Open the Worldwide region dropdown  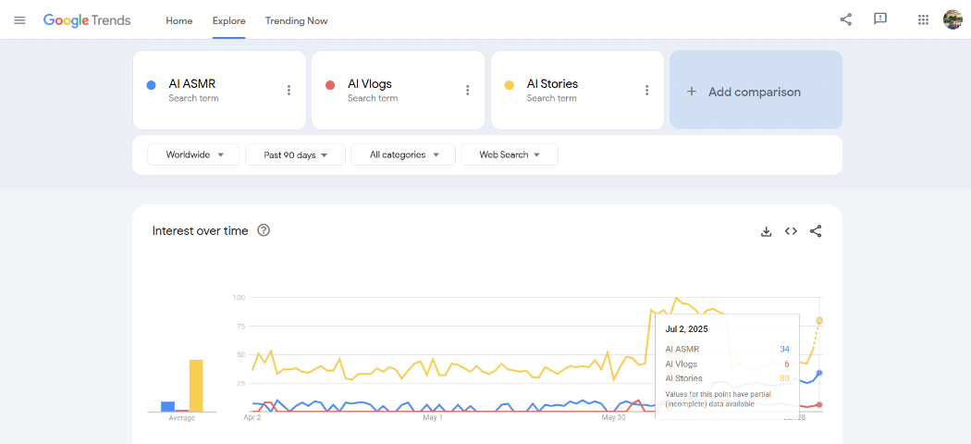(x=193, y=154)
